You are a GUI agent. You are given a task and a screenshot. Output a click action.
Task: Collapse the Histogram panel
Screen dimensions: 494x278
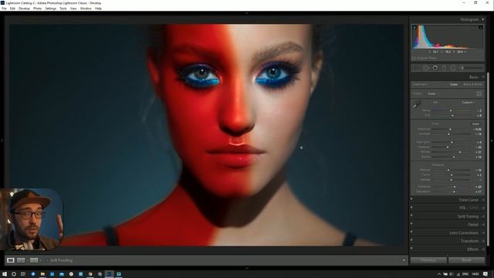[482, 19]
